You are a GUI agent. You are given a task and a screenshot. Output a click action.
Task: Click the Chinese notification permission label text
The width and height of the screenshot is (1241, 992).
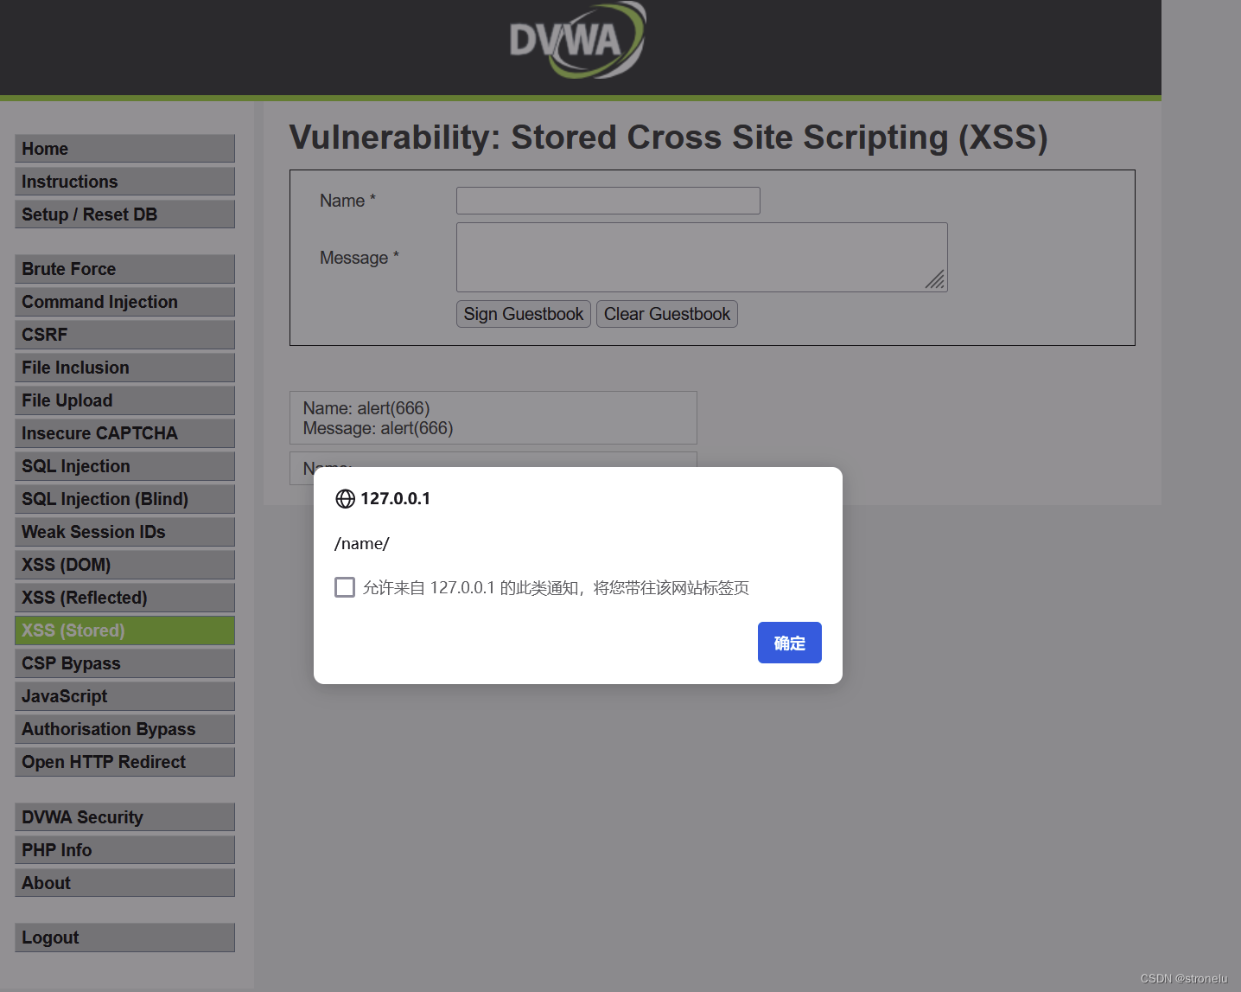tap(556, 588)
